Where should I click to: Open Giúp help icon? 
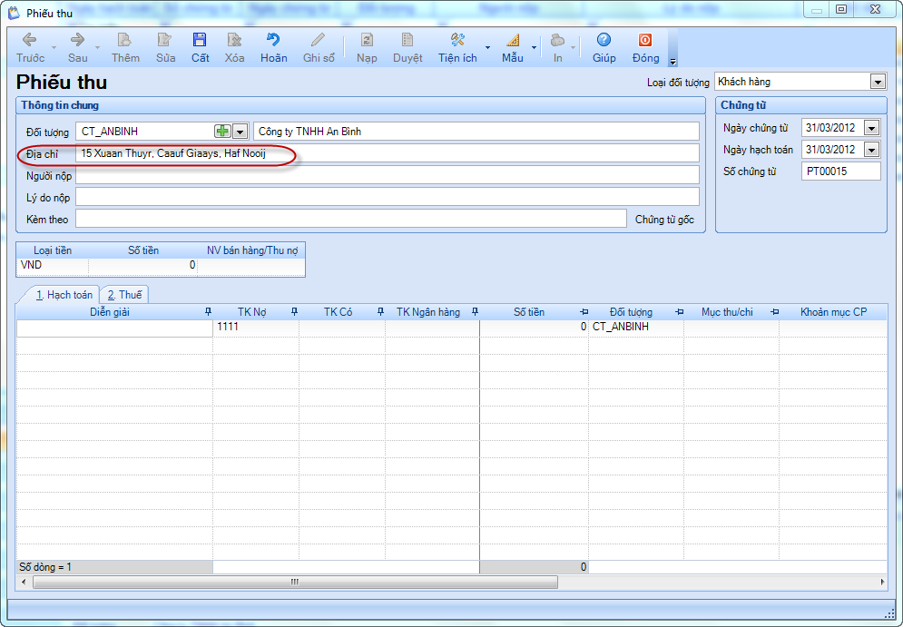tap(604, 41)
